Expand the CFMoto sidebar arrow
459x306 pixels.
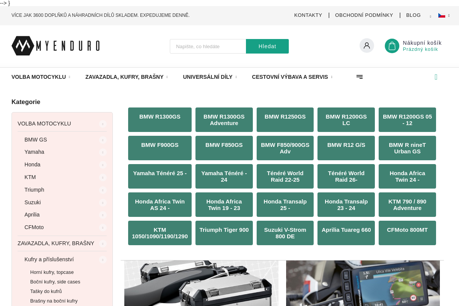(x=103, y=228)
